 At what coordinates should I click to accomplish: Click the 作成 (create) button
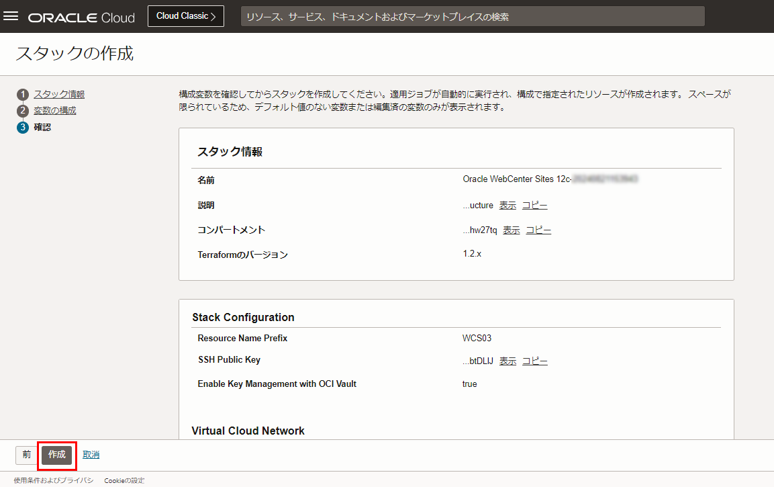pyautogui.click(x=57, y=455)
